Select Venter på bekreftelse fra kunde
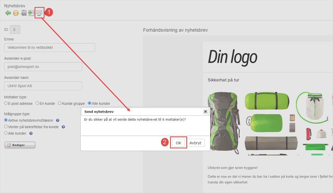The height and width of the screenshot is (193, 333). (x=6, y=127)
